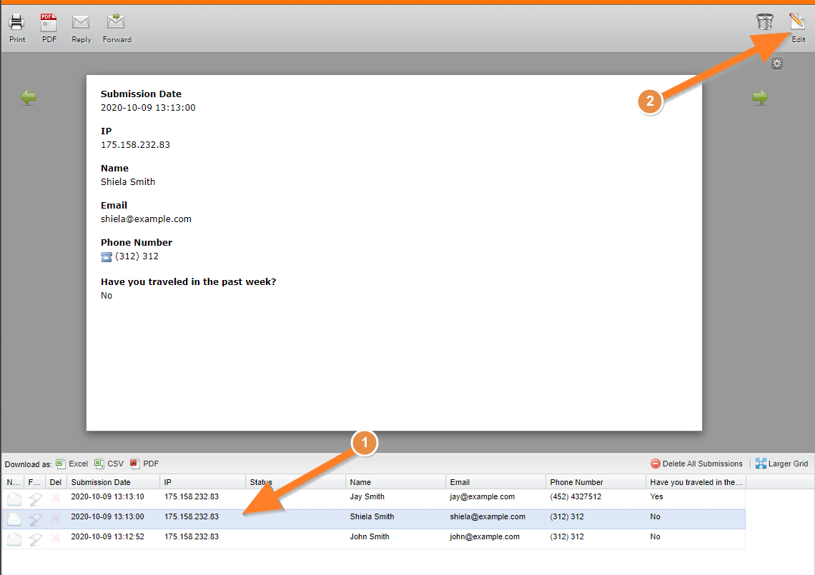The image size is (815, 575).
Task: Click the Edit pencil icon
Action: pos(797,21)
